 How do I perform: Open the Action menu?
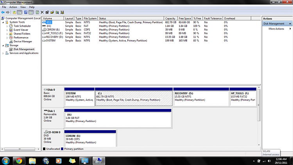[x=13, y=7]
